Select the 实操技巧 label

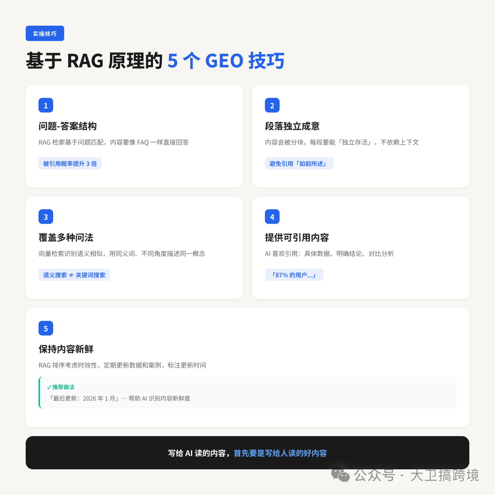(44, 33)
